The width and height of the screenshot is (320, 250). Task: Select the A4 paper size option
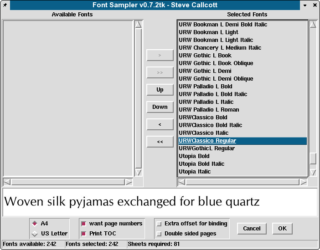[x=35, y=224]
